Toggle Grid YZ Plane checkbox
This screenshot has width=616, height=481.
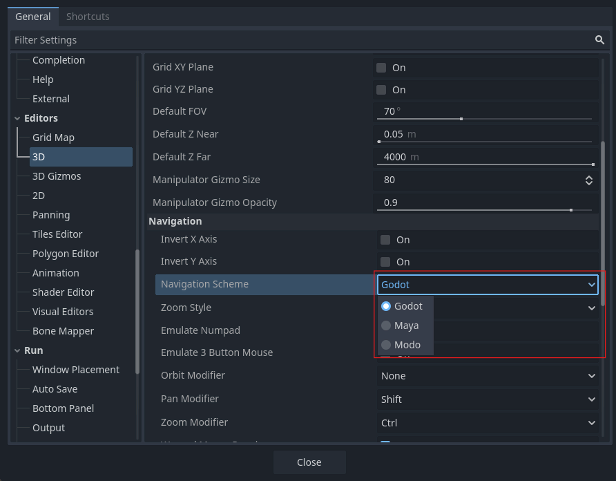tap(381, 90)
